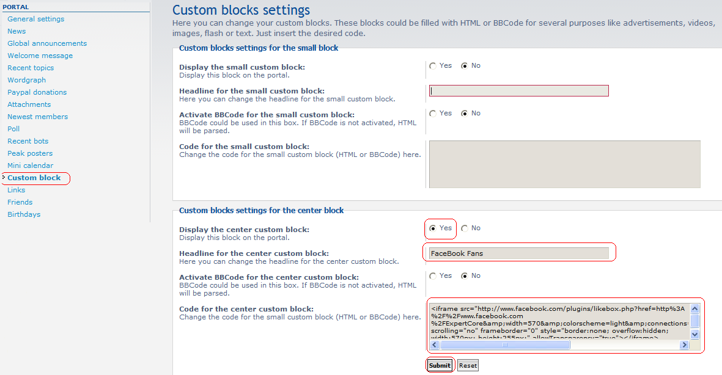Open the Mini calendar settings page
Image resolution: width=722 pixels, height=375 pixels.
click(x=30, y=166)
